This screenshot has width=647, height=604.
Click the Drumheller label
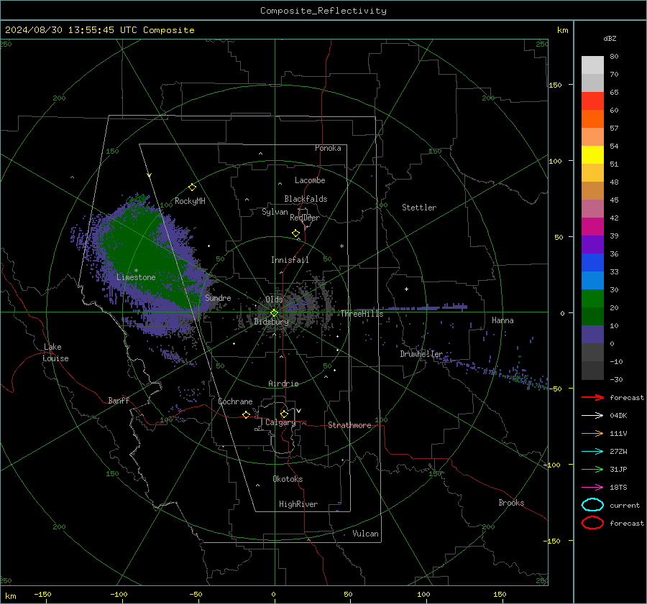point(421,354)
